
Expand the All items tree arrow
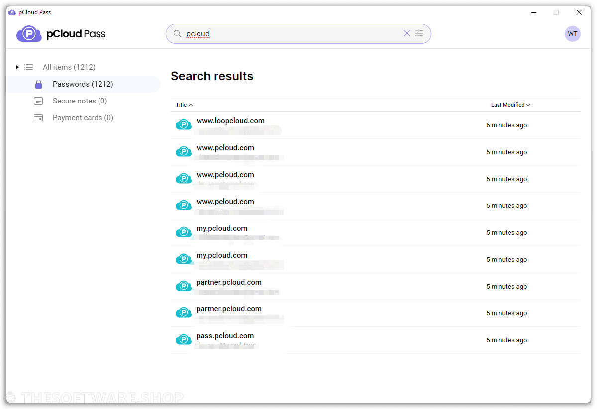pyautogui.click(x=17, y=67)
